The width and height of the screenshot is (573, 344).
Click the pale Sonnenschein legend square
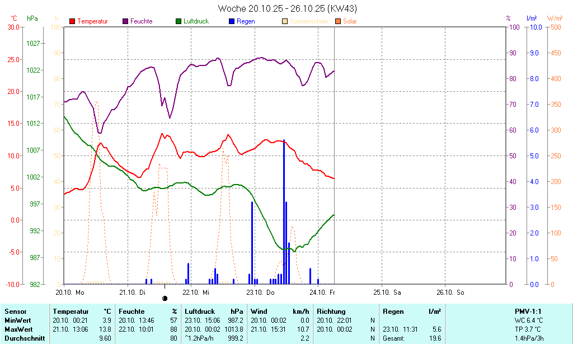coord(285,21)
